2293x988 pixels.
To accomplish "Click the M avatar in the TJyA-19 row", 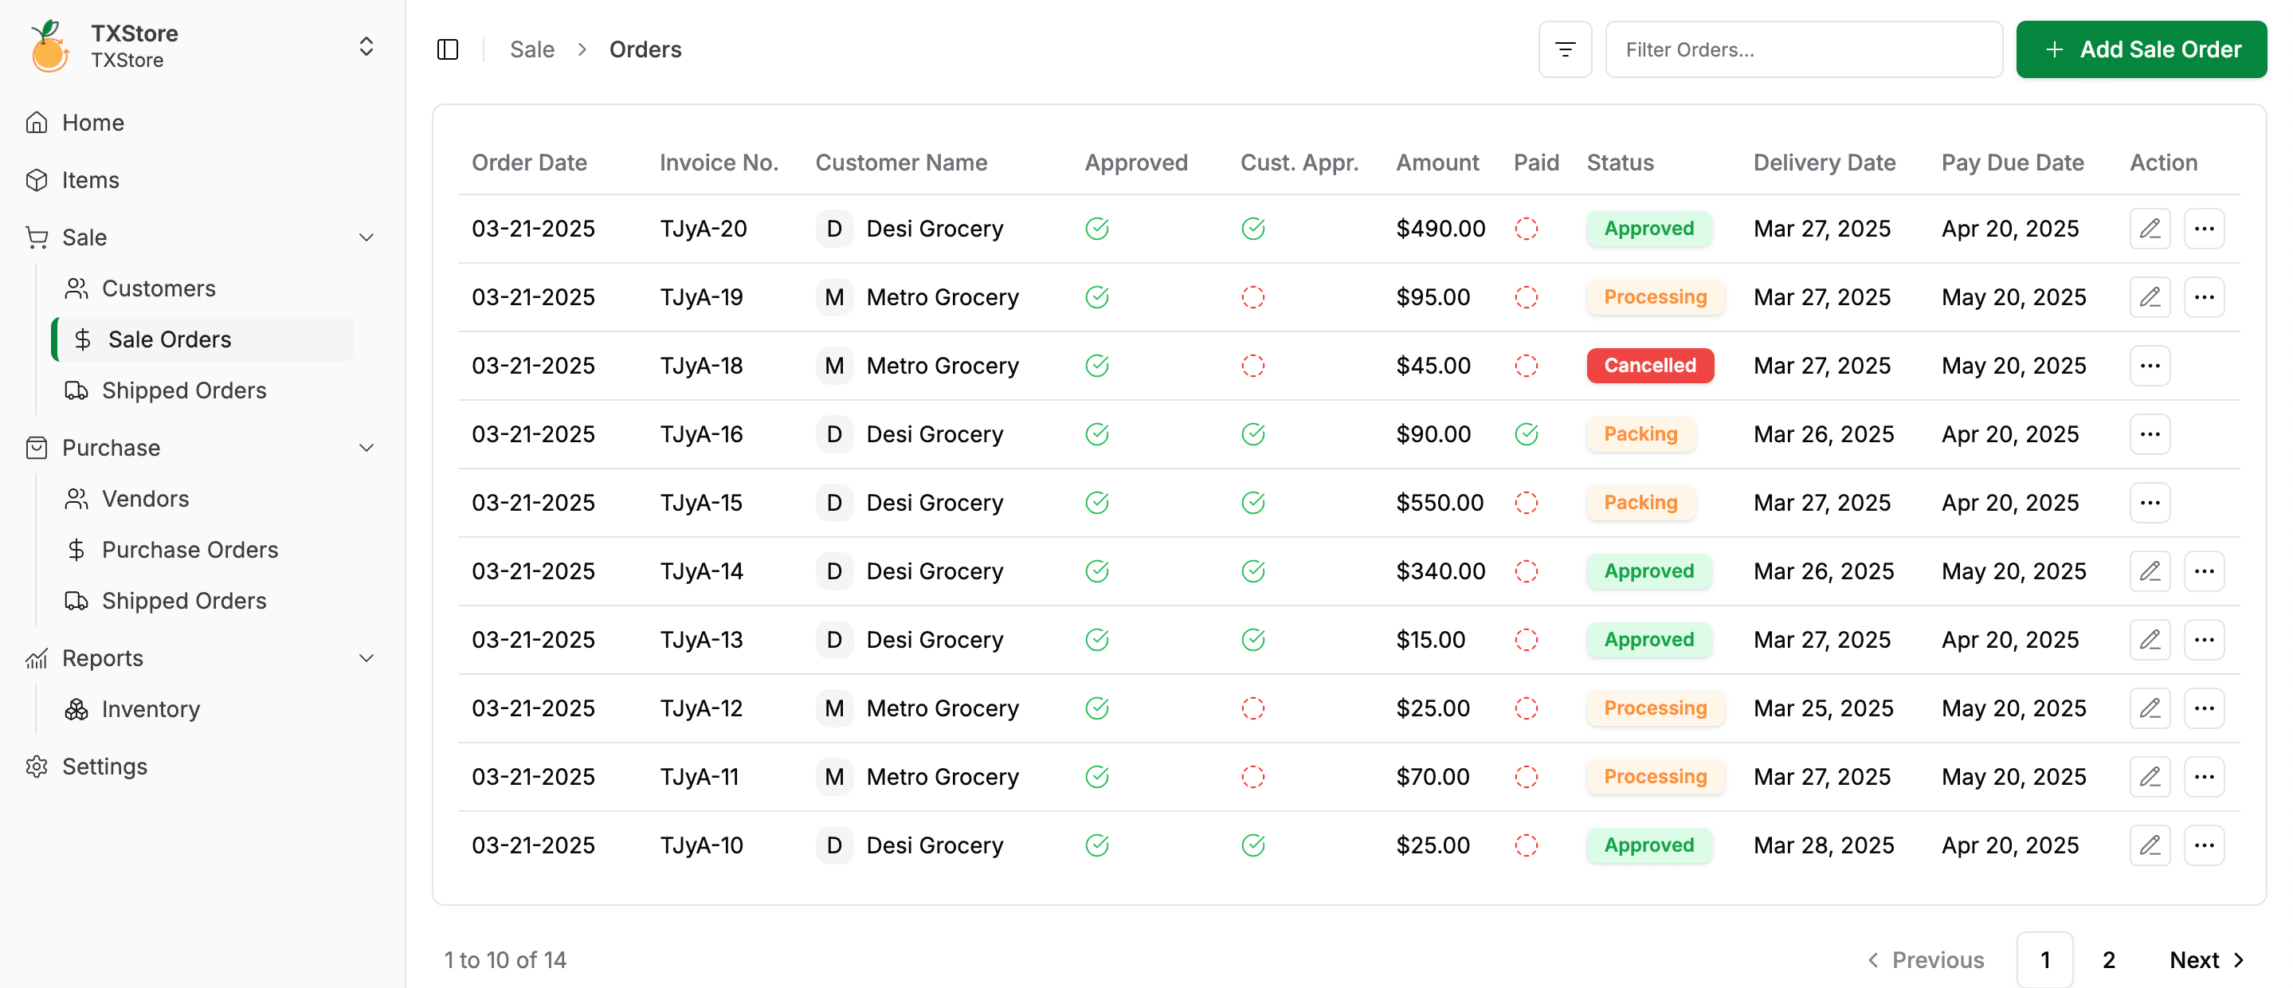I will pyautogui.click(x=833, y=297).
